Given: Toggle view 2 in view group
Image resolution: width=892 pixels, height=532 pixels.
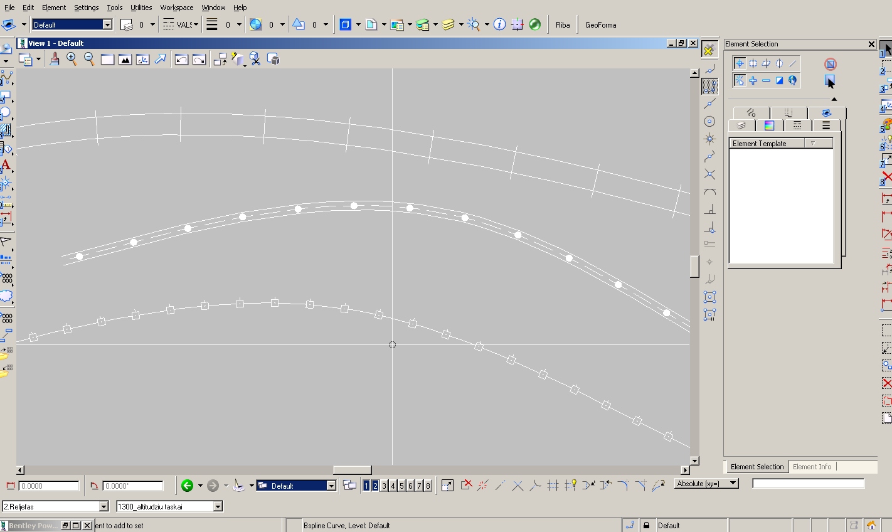Looking at the screenshot, I should tap(375, 486).
